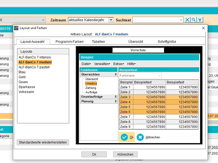The height and width of the screenshot is (163, 218).
Task: Switch to the Layout-Auswahl tab
Action: point(33,42)
